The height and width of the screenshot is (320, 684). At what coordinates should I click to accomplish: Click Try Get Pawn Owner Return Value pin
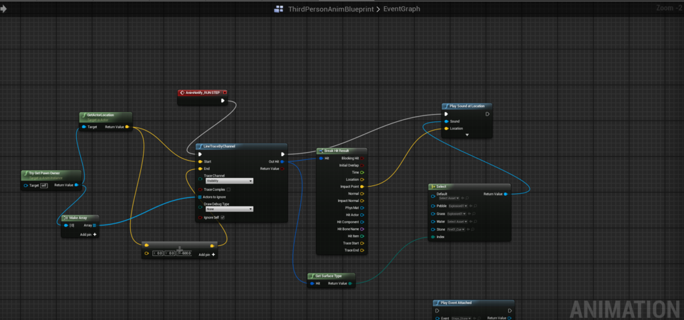[76, 185]
